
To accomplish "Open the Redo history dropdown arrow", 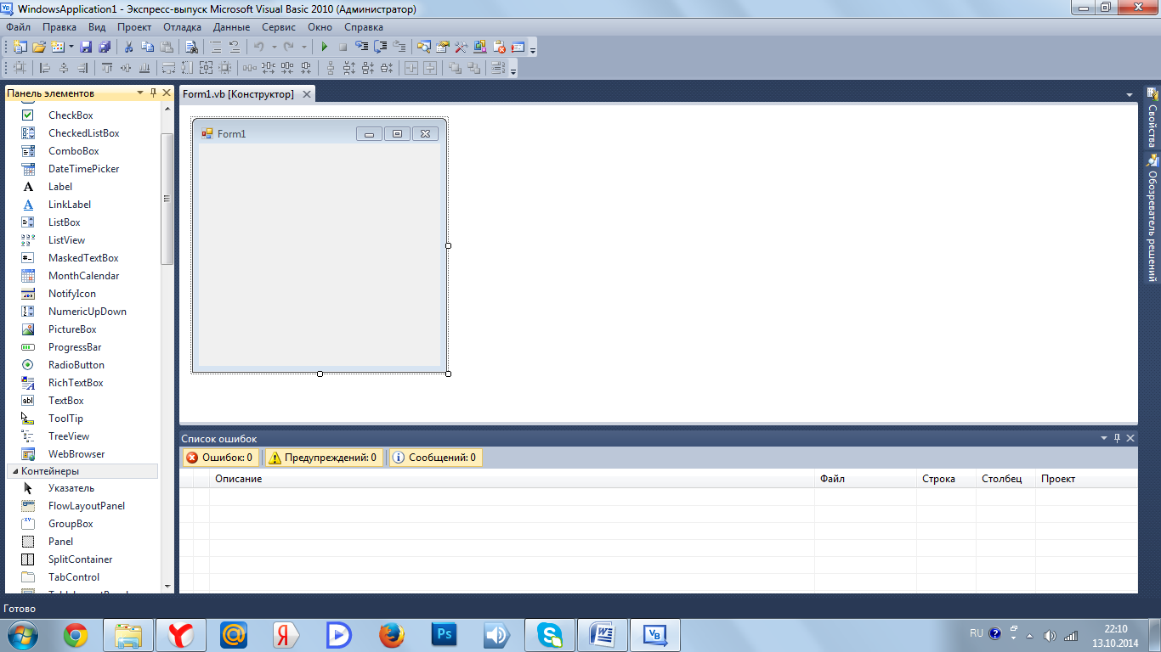I will point(304,47).
